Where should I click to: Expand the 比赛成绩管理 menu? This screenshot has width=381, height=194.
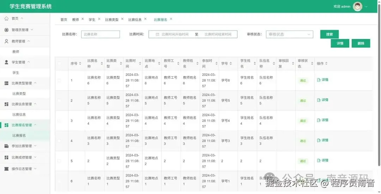click(35, 157)
